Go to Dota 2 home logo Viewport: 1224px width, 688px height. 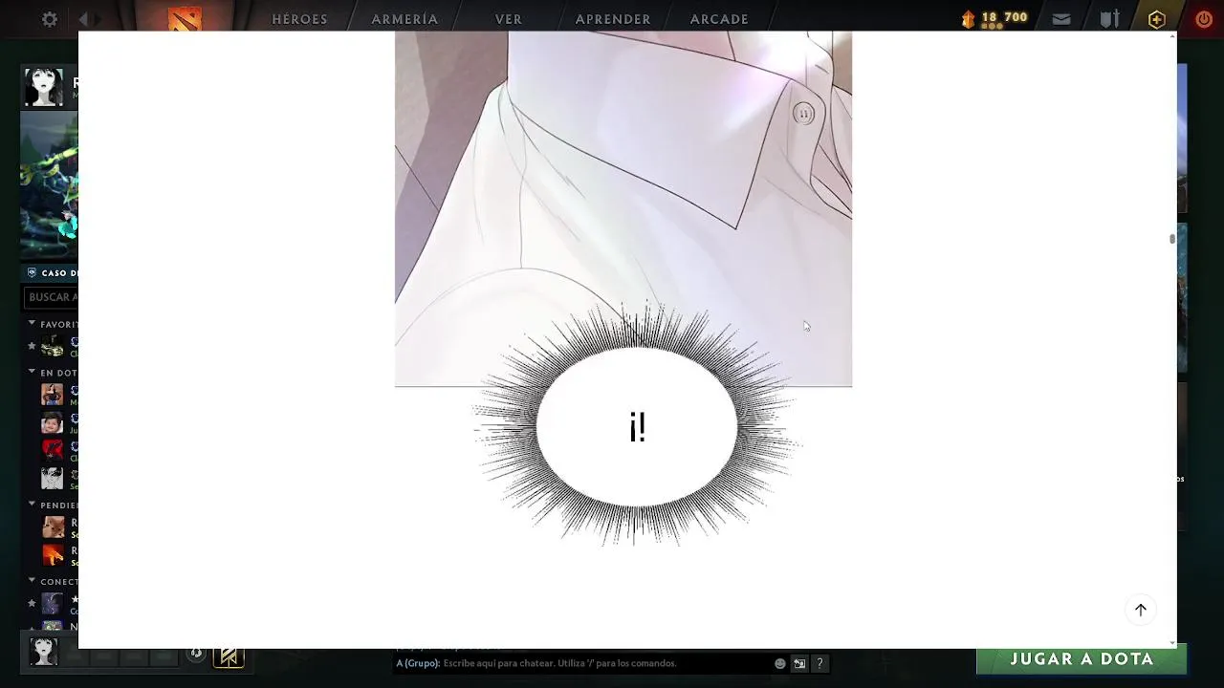pyautogui.click(x=184, y=17)
